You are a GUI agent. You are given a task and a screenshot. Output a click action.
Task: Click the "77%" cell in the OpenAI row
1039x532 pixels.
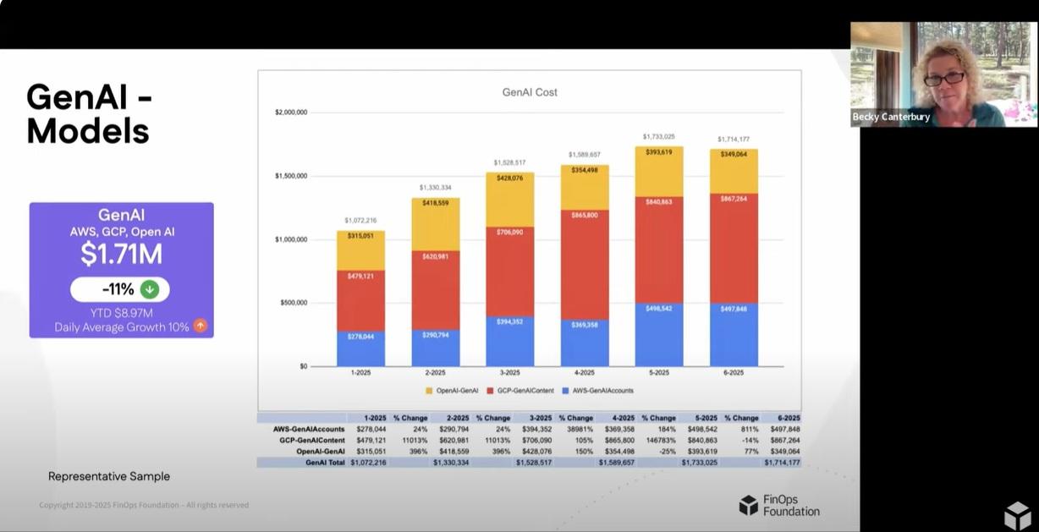coord(752,452)
